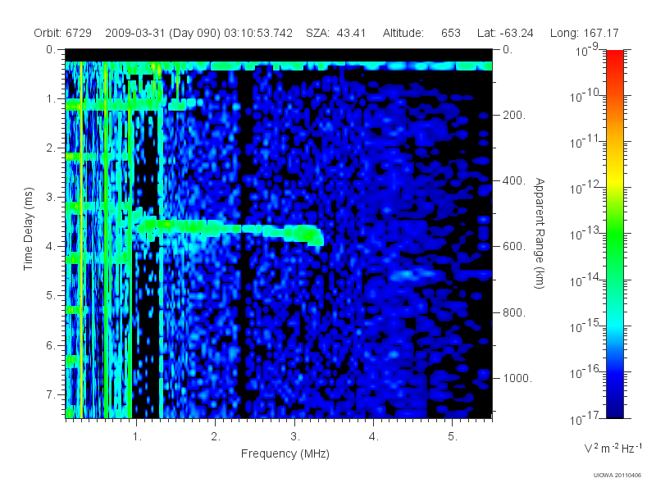
Task: Click the '200.' apparent range tick label
Action: point(514,115)
